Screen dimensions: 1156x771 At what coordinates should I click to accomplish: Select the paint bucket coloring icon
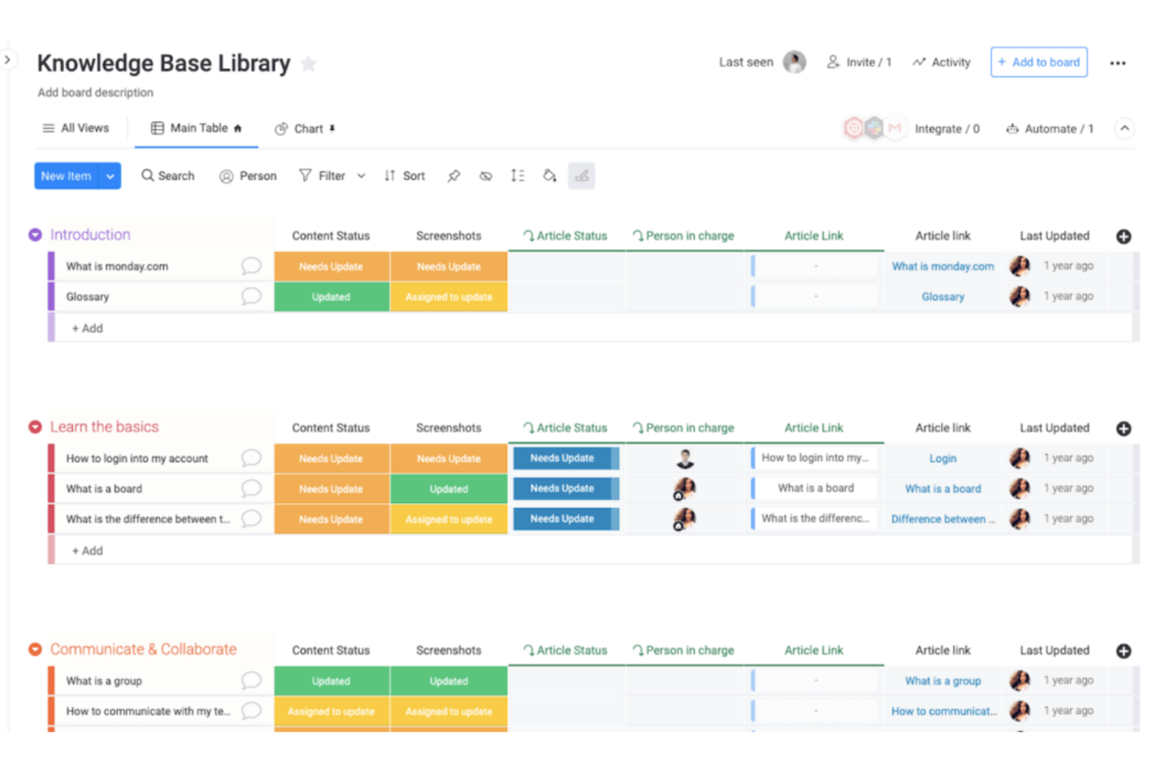tap(549, 176)
